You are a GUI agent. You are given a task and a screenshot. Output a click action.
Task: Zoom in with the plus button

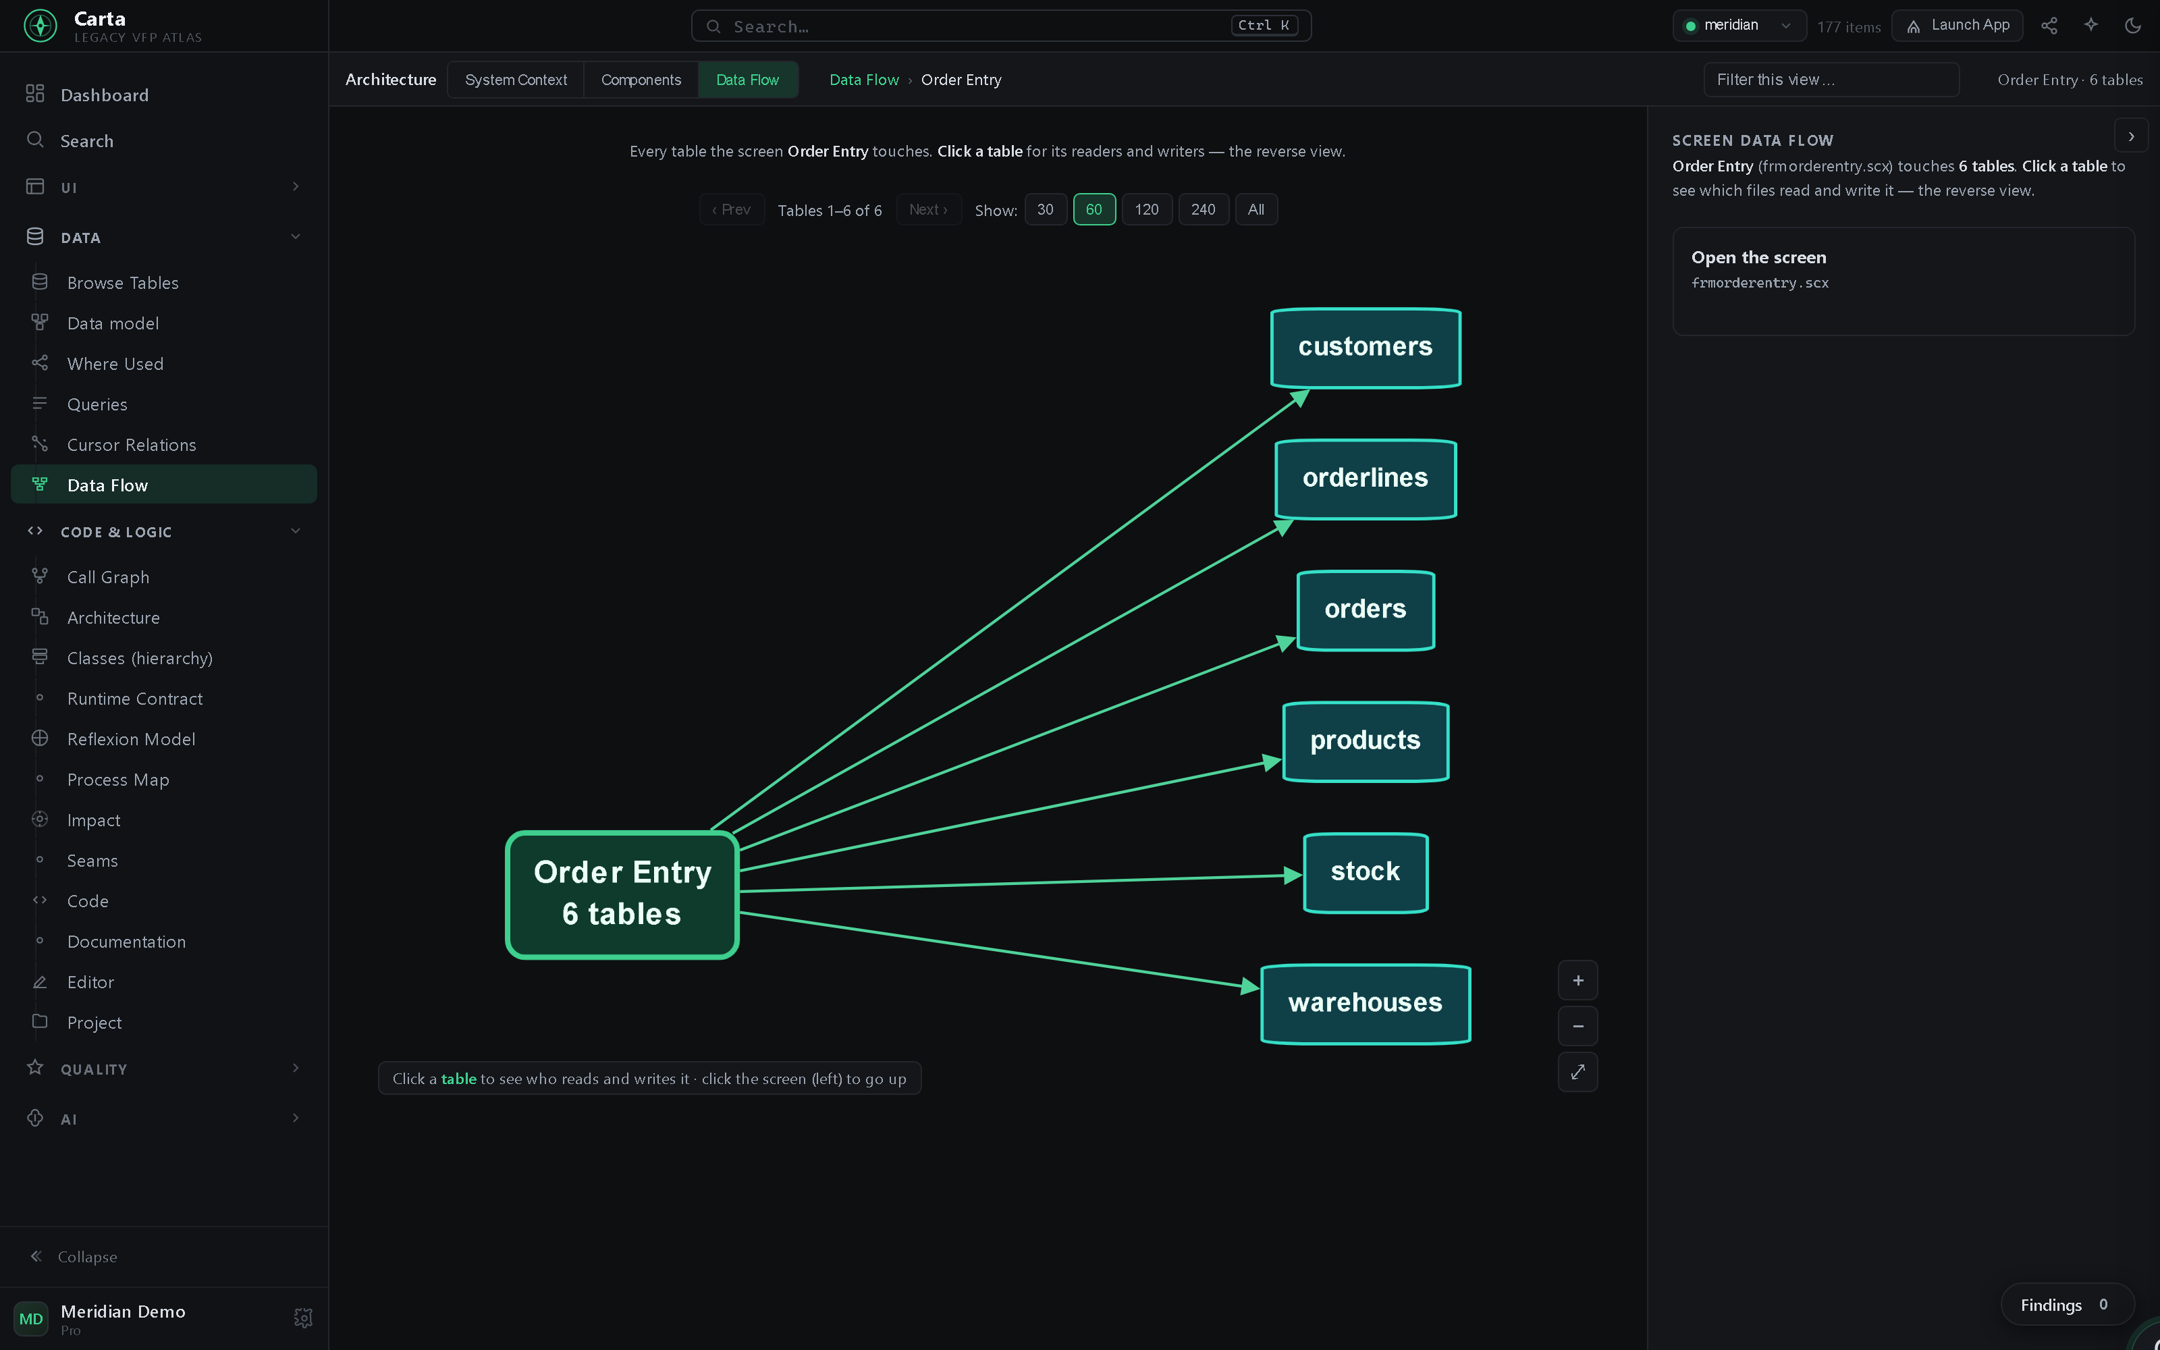1577,980
